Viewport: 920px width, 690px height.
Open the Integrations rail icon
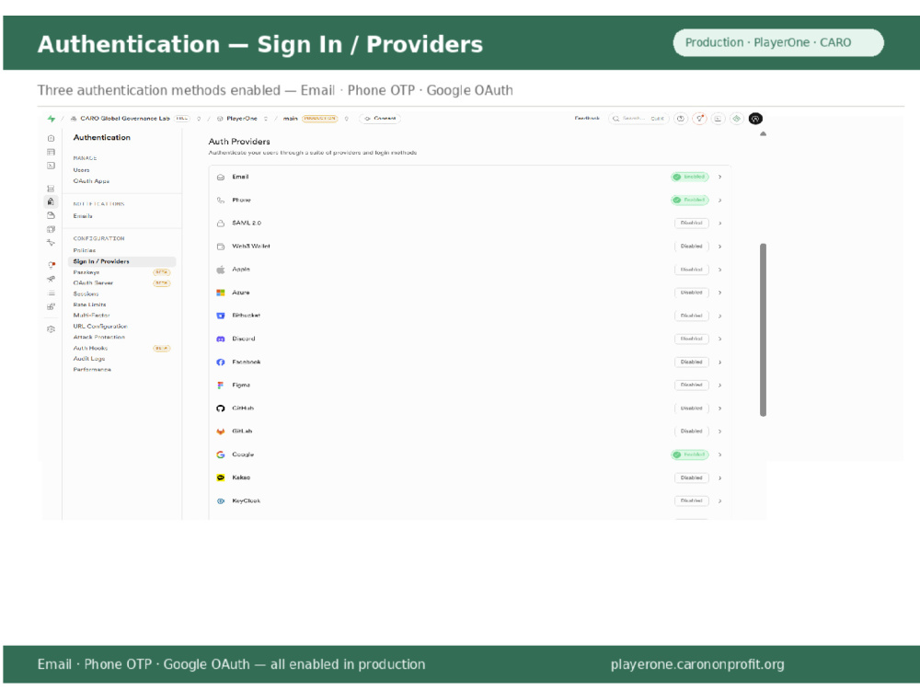tap(51, 306)
